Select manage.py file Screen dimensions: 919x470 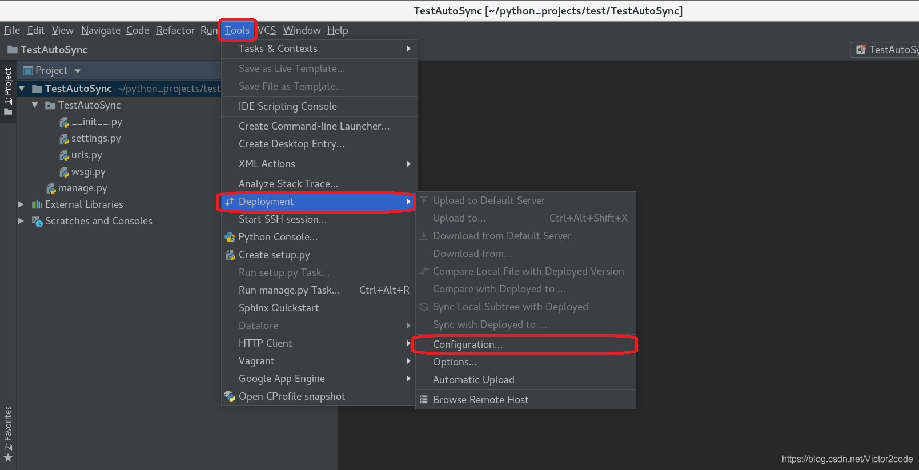[x=83, y=188]
